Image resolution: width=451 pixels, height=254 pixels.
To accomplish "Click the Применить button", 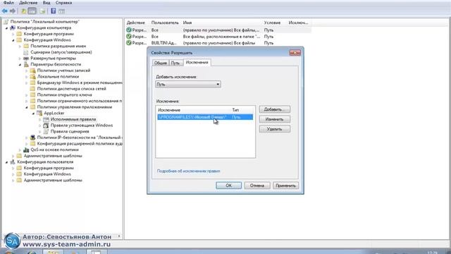I will (285, 186).
